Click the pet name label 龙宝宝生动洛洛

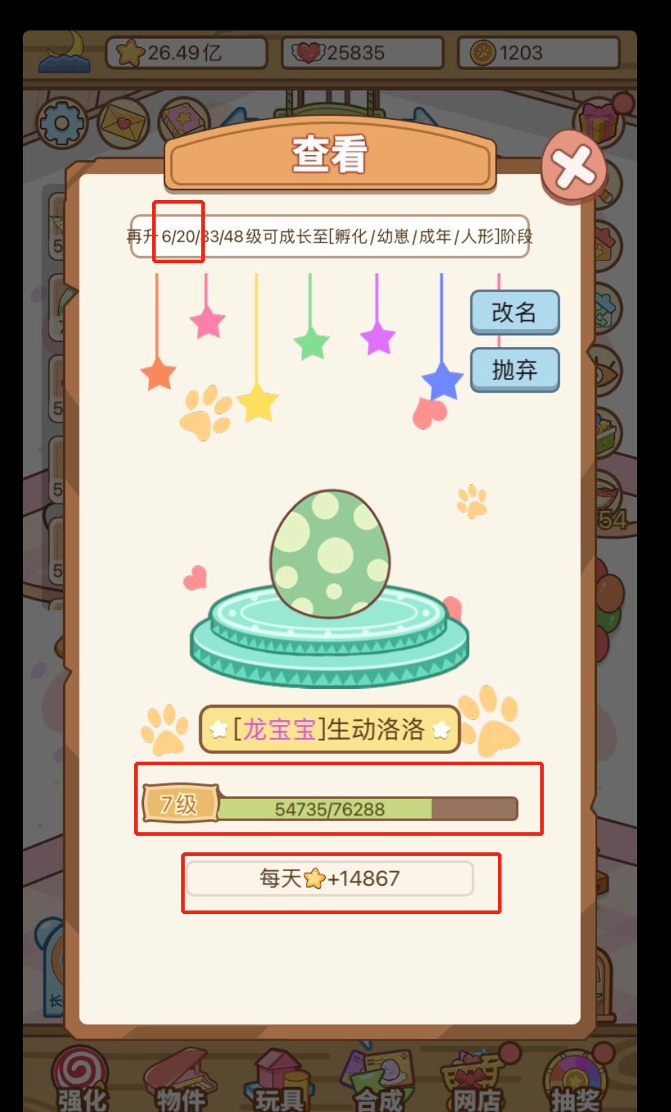(330, 729)
